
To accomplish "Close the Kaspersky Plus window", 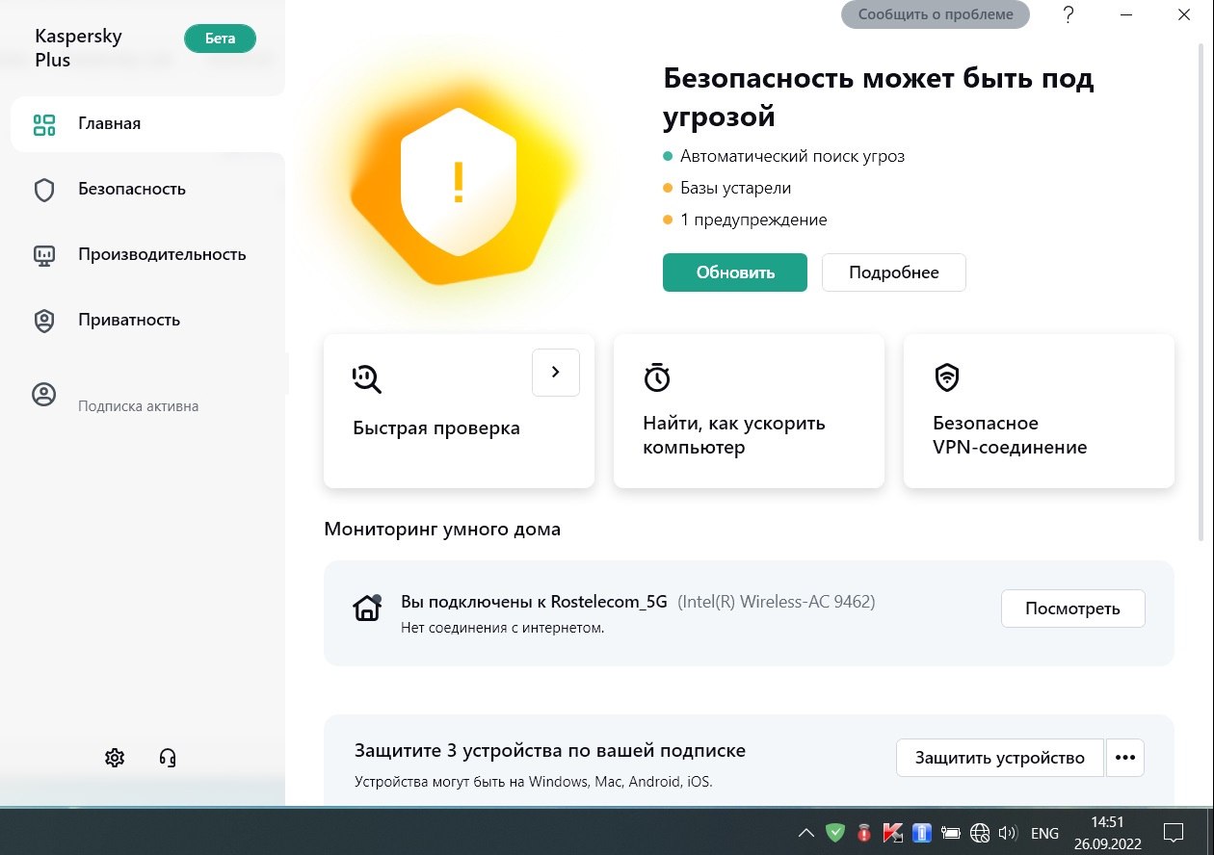I will point(1184,14).
